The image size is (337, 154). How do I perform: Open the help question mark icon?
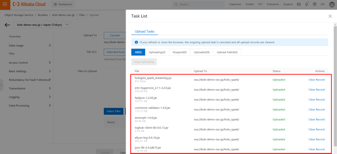[314, 4]
